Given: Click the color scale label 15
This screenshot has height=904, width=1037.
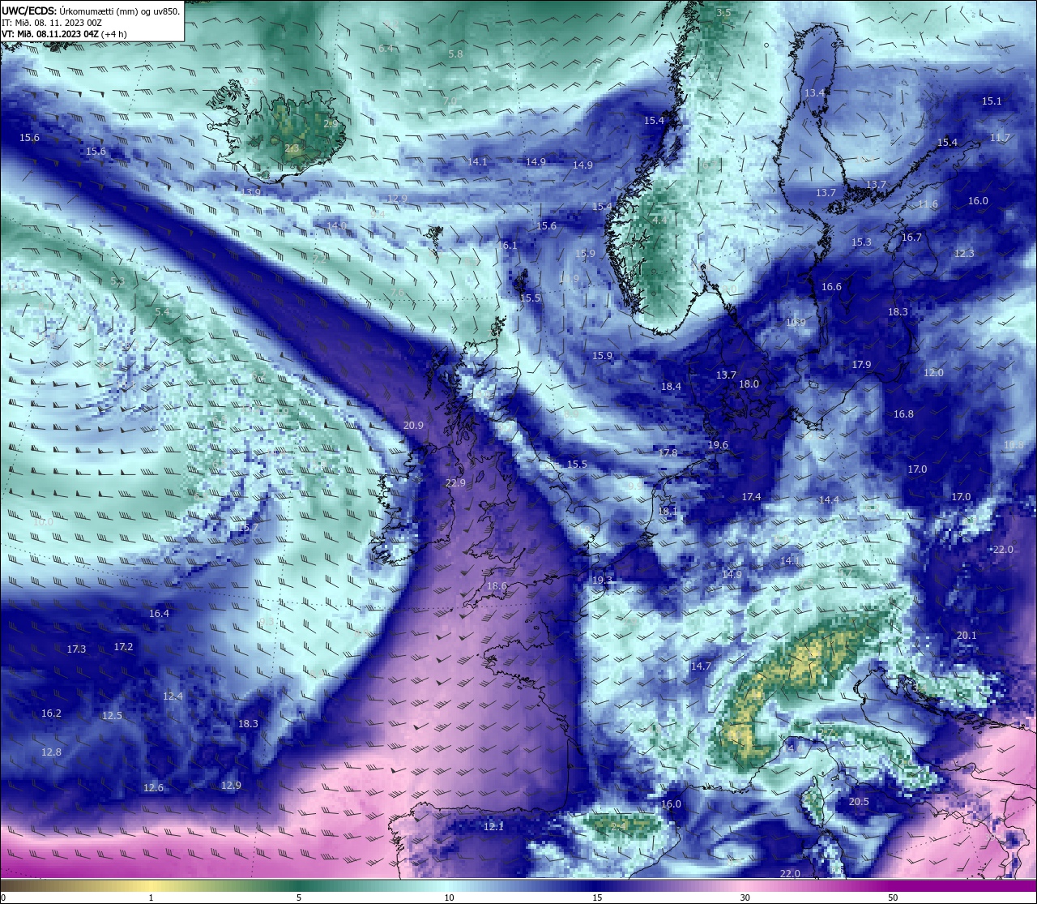Looking at the screenshot, I should click(597, 898).
